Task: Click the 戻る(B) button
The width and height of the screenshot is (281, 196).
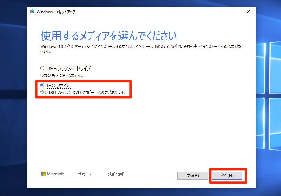Action: point(193,175)
